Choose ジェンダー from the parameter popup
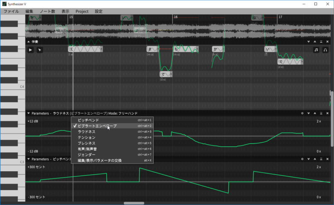 coord(112,154)
